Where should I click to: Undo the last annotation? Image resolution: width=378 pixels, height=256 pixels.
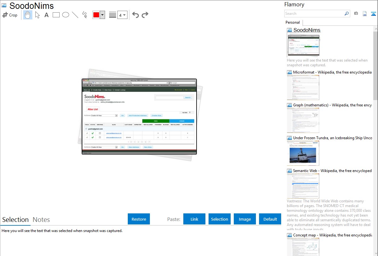coord(135,15)
